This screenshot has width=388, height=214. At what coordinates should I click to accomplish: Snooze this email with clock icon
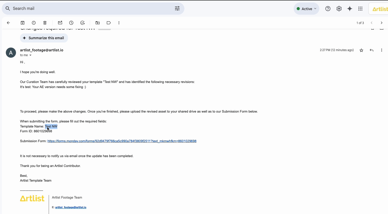71,23
